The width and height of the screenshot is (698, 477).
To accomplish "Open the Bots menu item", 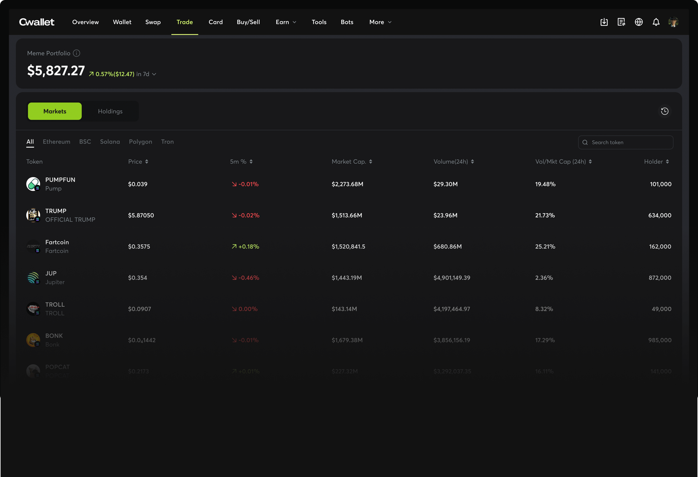I will pyautogui.click(x=347, y=22).
